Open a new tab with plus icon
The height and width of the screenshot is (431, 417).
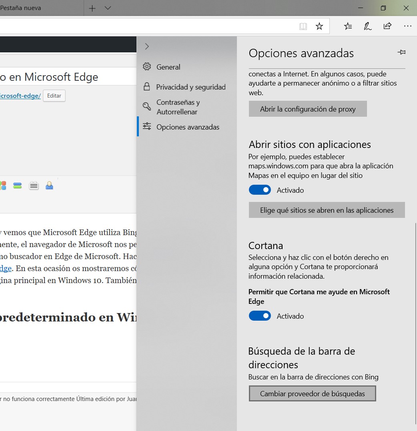coord(92,8)
